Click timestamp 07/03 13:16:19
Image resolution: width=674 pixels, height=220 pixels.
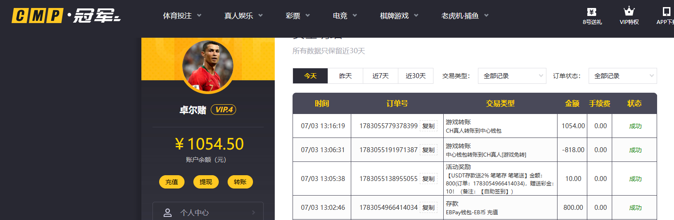tap(323, 126)
